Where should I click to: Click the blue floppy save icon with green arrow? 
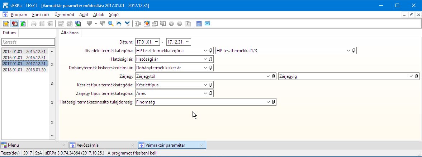click(77, 24)
